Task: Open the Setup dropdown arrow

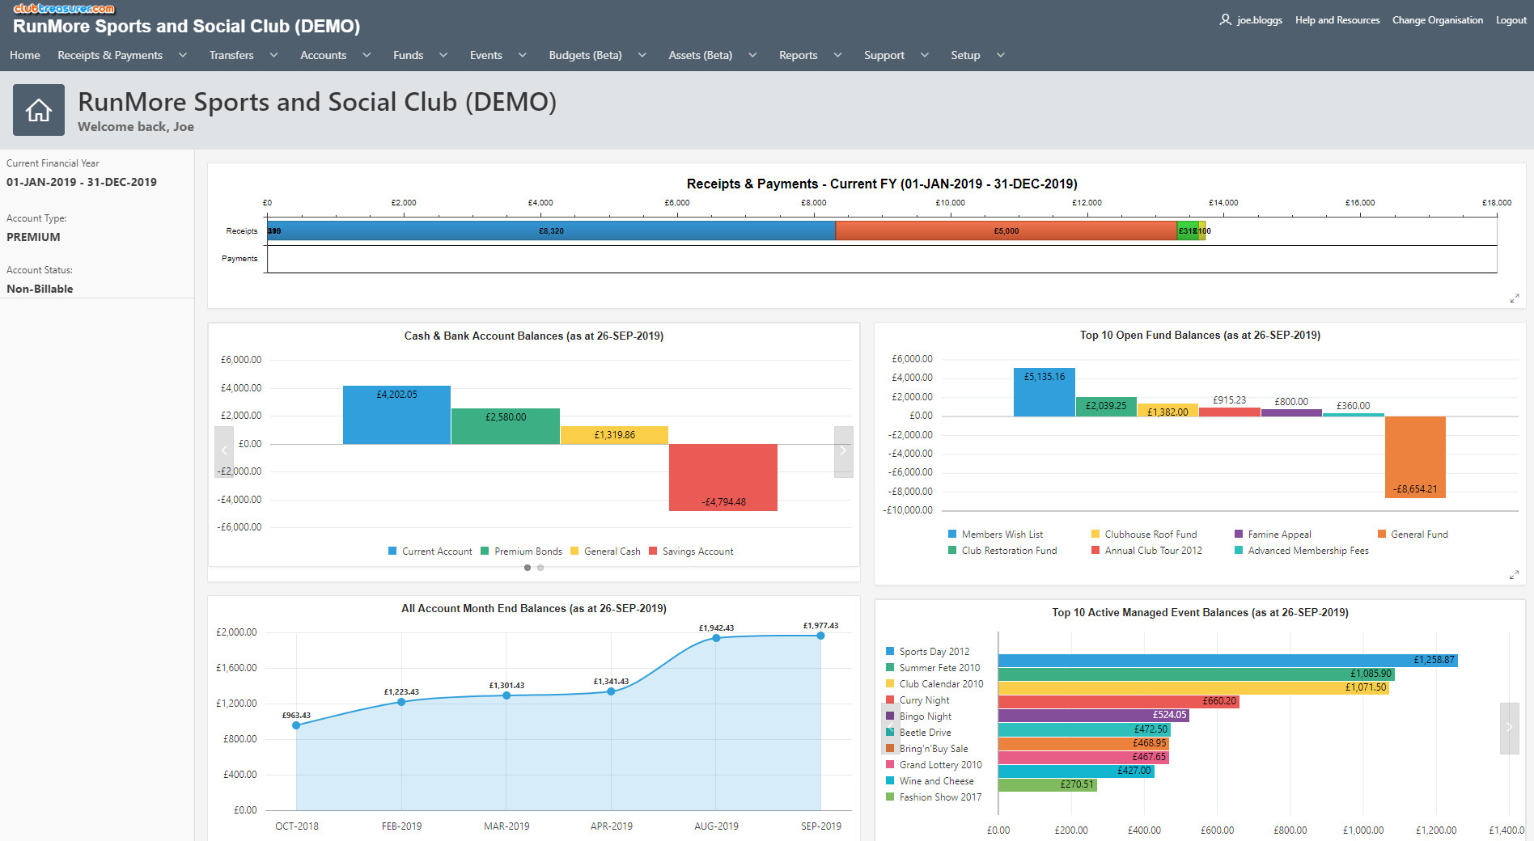Action: point(1001,55)
